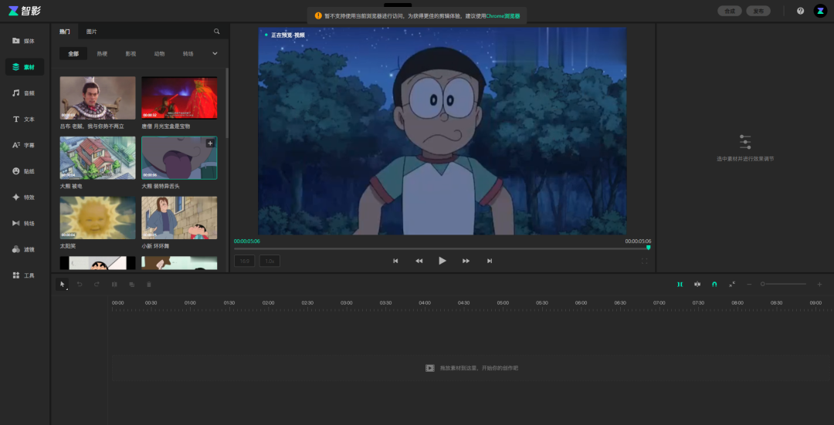This screenshot has height=425, width=834.
Task: Open the 1.0x playback speed dropdown
Action: (x=270, y=261)
